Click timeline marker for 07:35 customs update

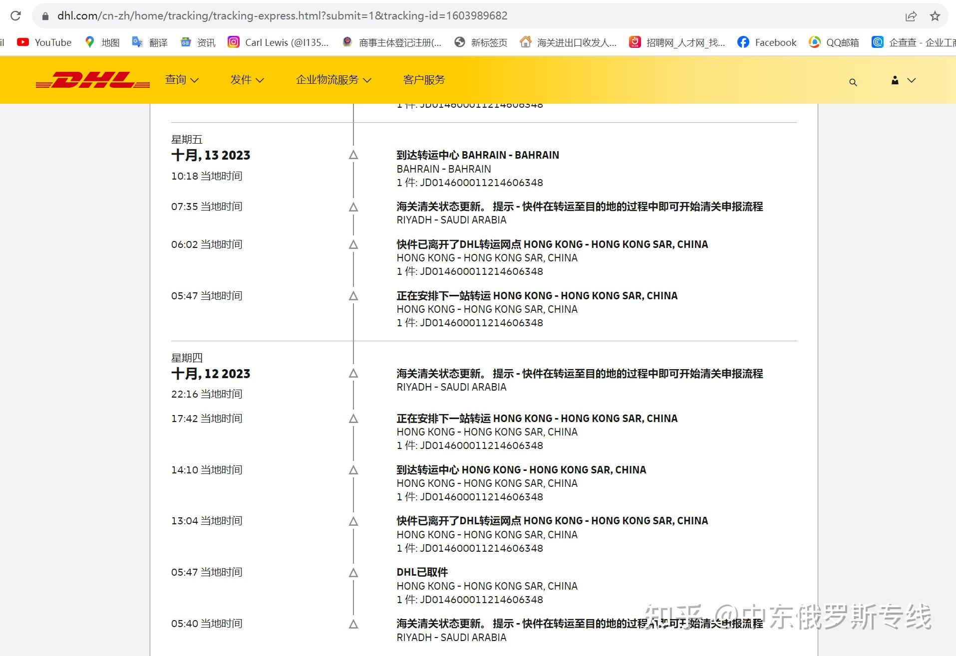353,207
